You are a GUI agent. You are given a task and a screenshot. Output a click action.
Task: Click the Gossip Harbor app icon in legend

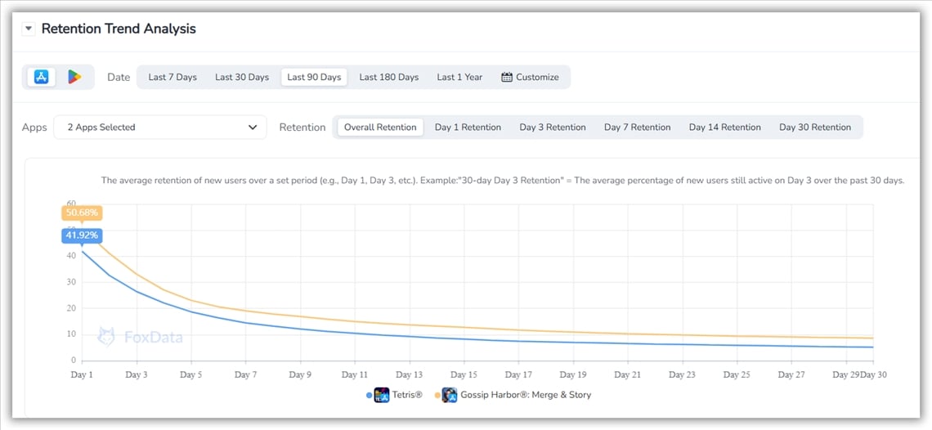(449, 395)
